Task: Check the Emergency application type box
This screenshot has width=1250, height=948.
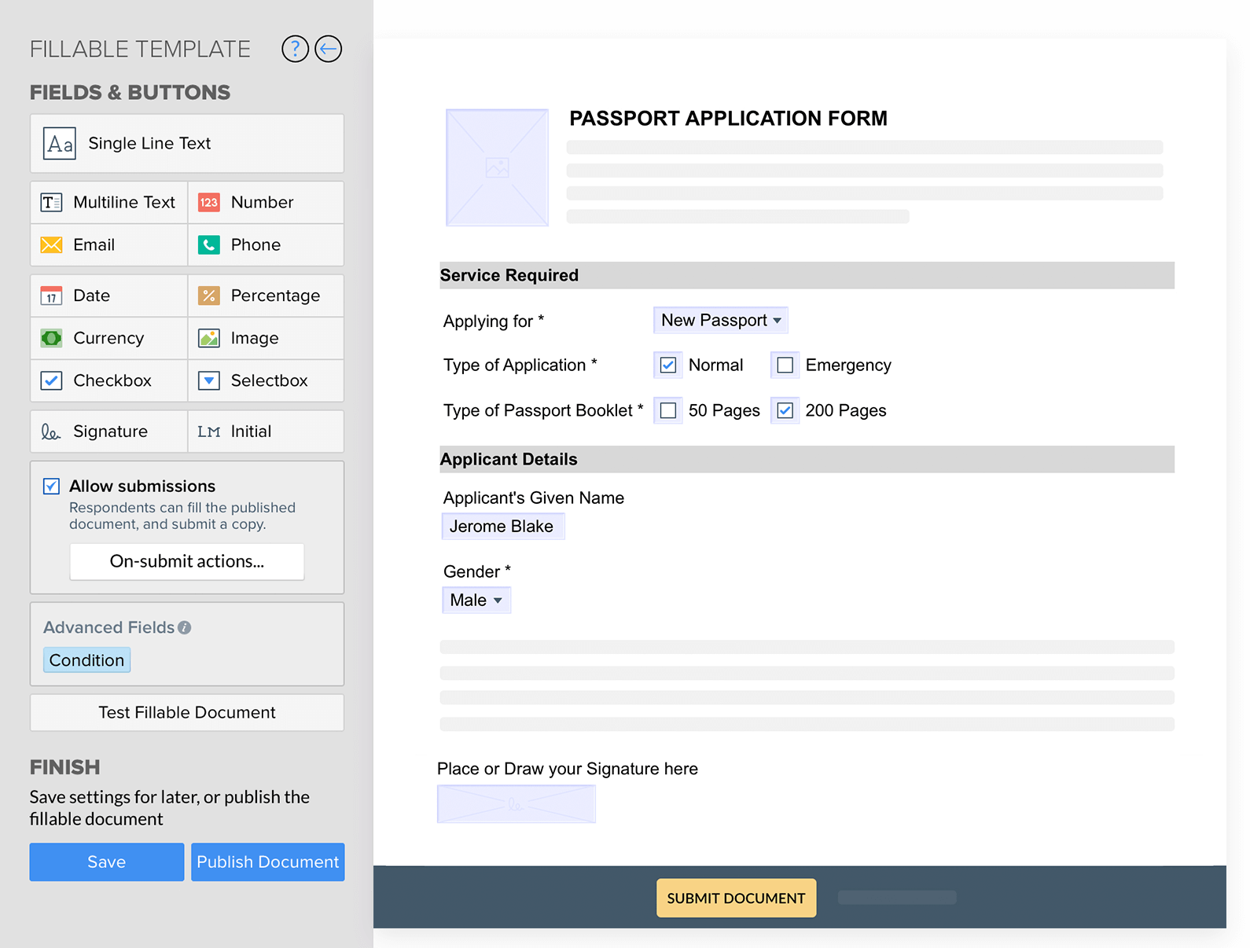Action: click(785, 366)
